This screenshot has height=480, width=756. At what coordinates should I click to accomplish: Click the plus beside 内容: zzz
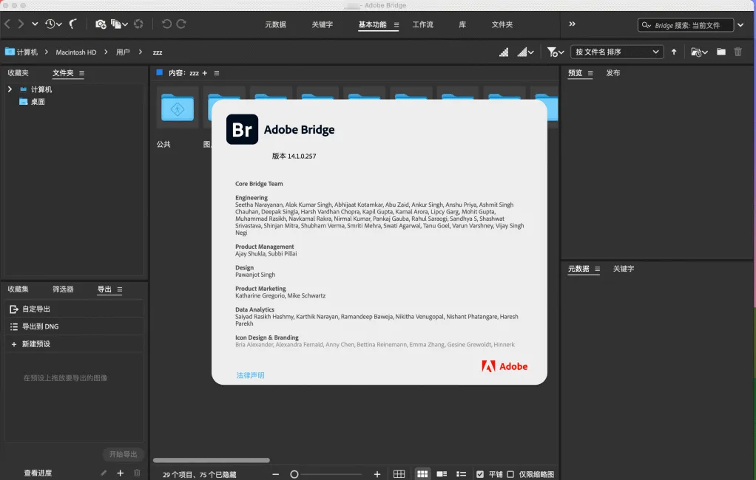[204, 73]
